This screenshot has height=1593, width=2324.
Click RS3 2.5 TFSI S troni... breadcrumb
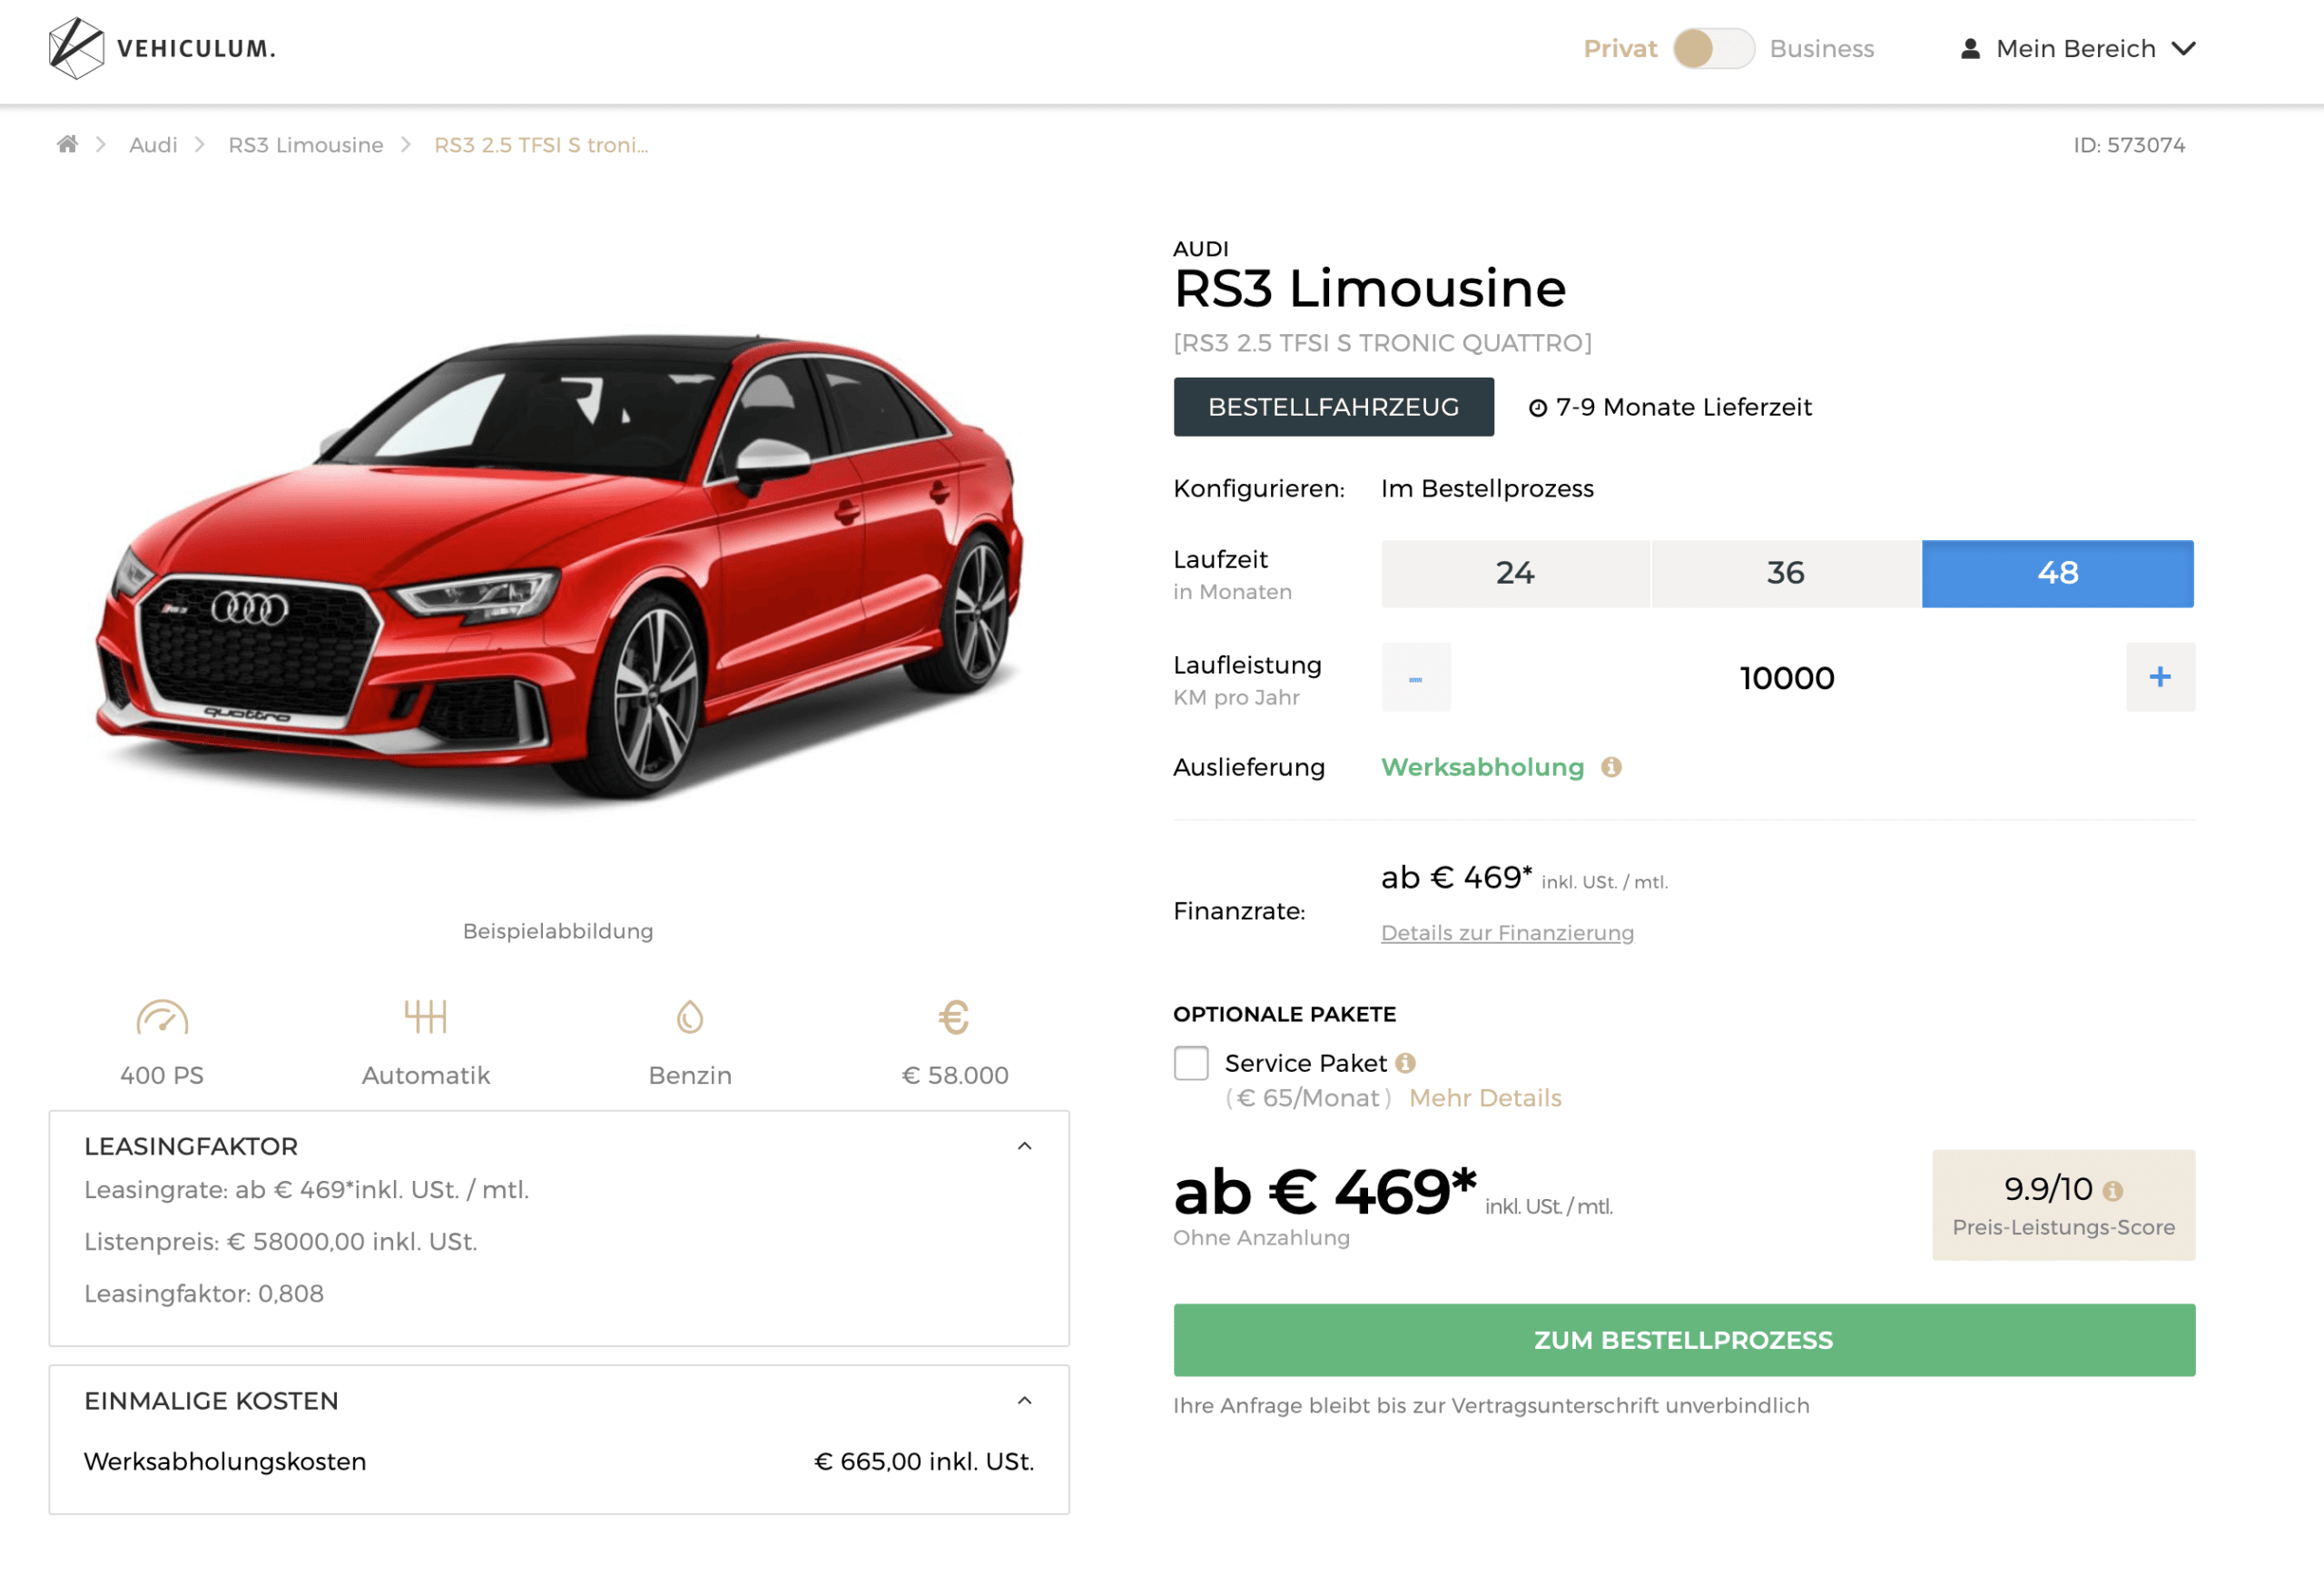point(541,145)
